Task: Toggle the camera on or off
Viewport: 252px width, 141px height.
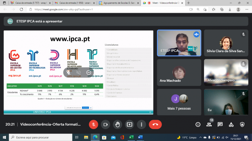Action: 105,124
